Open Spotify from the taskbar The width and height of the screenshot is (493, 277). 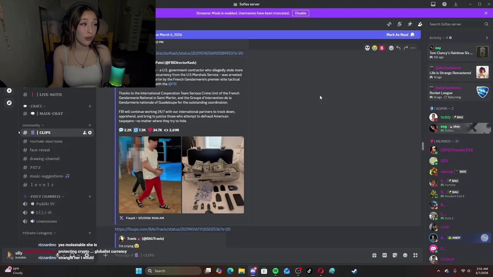click(275, 271)
